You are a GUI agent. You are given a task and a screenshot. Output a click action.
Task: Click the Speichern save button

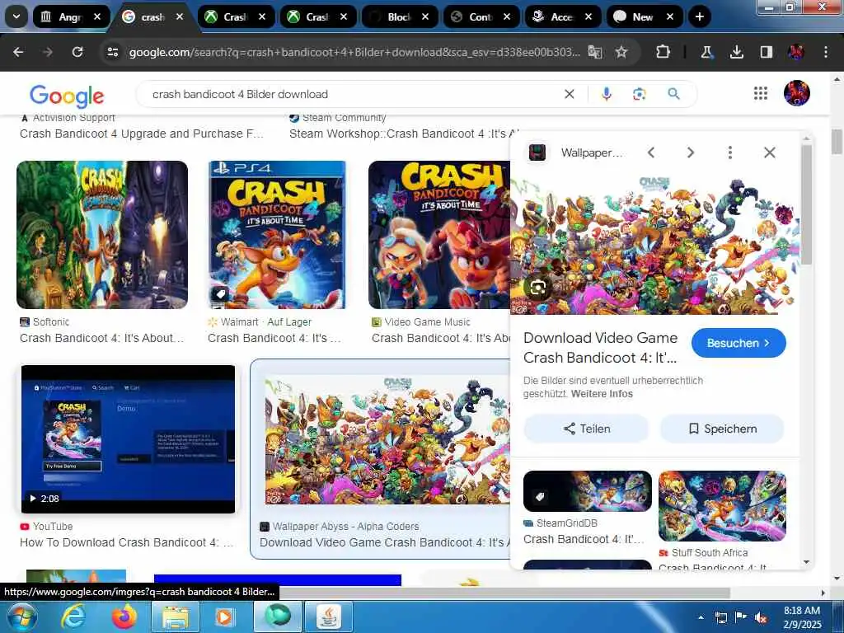(x=722, y=429)
